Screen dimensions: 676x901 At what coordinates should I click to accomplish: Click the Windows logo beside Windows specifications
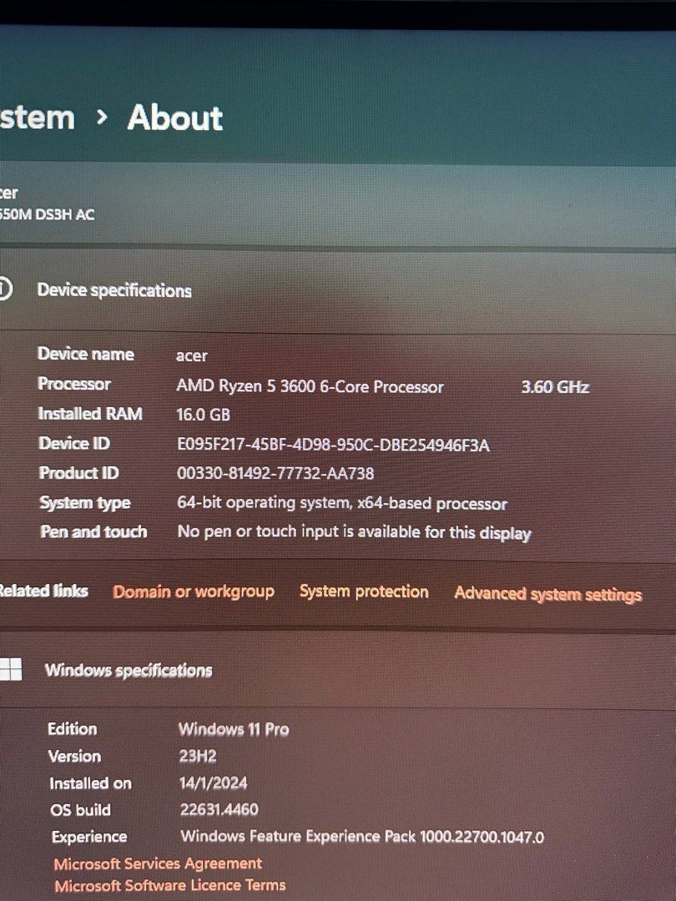[11, 668]
